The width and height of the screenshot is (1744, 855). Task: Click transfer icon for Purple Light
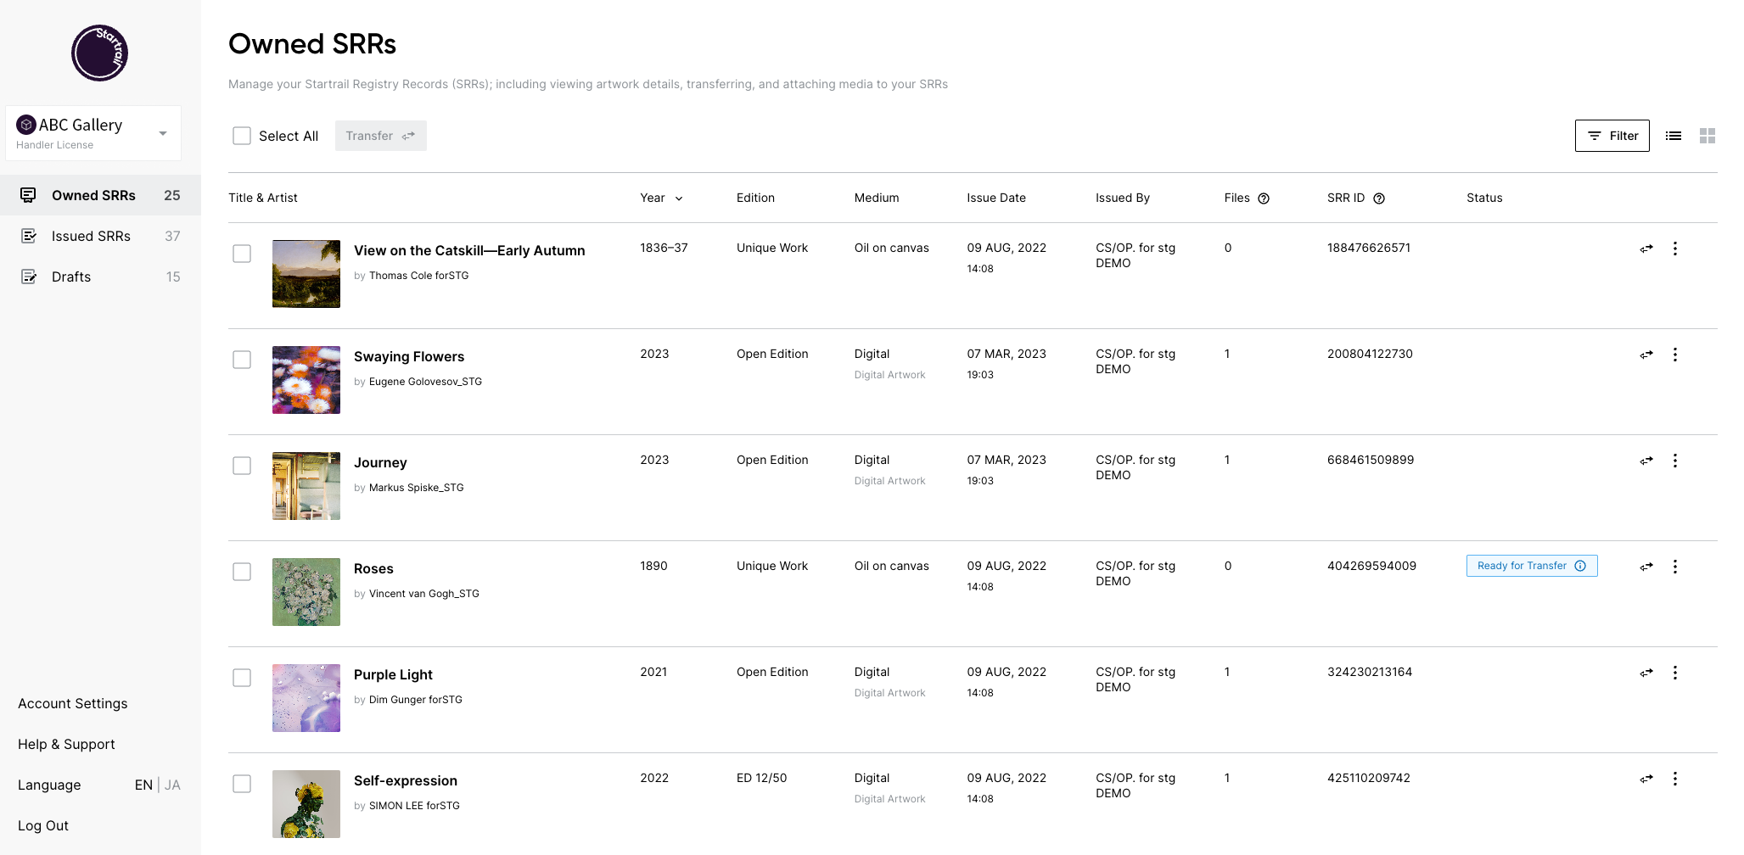[1646, 673]
